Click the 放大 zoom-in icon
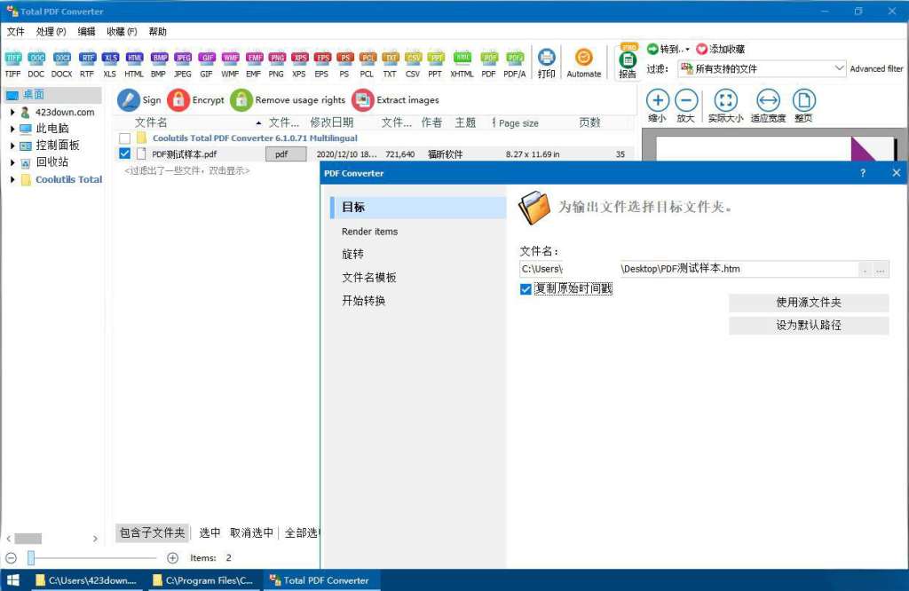909x591 pixels. pyautogui.click(x=687, y=101)
